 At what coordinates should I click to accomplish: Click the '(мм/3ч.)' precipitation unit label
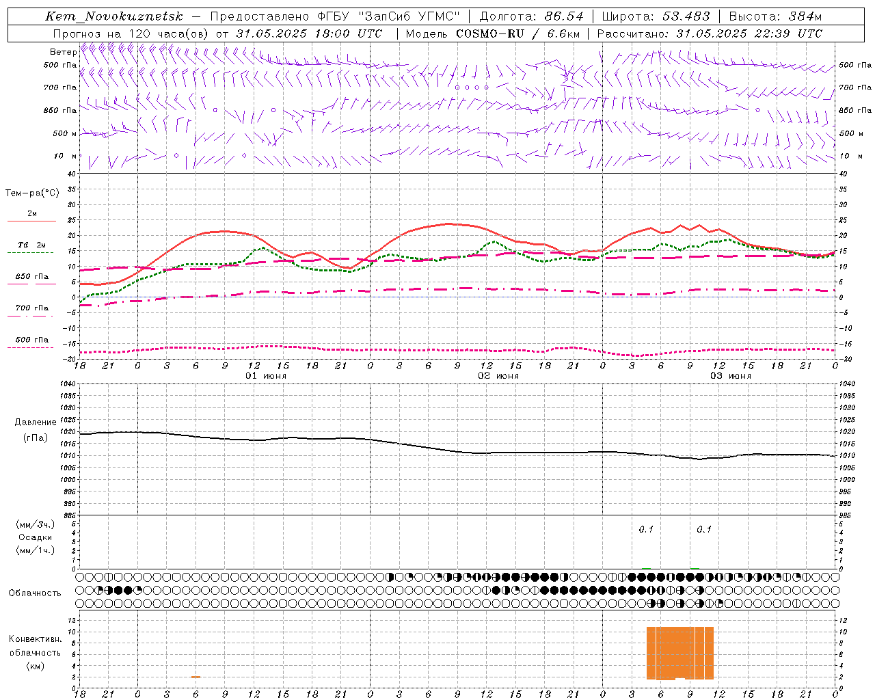tap(36, 524)
